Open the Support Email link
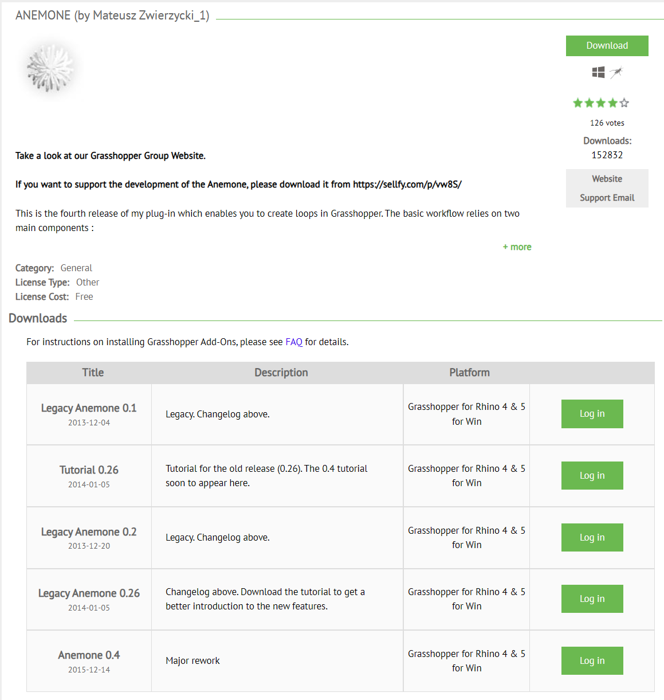This screenshot has width=664, height=700. pyautogui.click(x=607, y=198)
